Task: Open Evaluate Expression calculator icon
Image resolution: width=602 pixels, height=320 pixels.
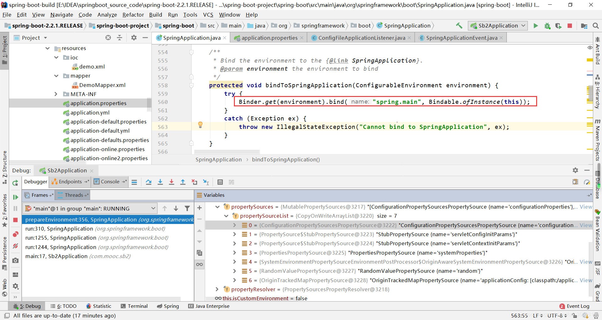Action: 220,182
